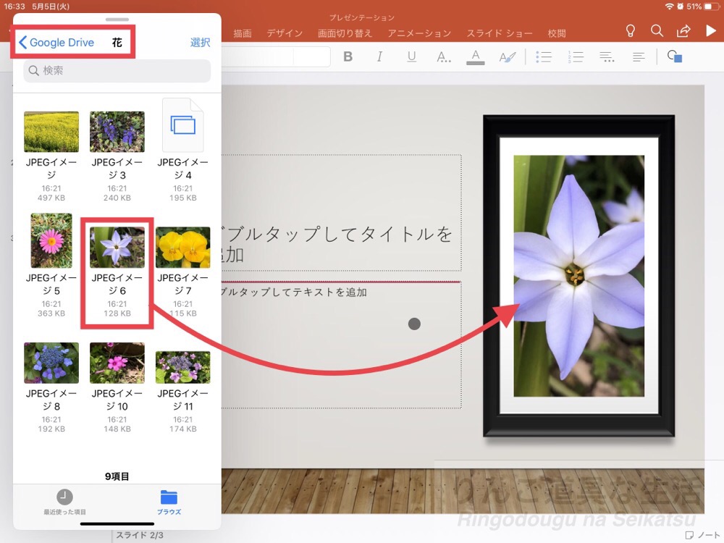Open the bulleted list icon
This screenshot has height=543, width=724.
coord(544,56)
